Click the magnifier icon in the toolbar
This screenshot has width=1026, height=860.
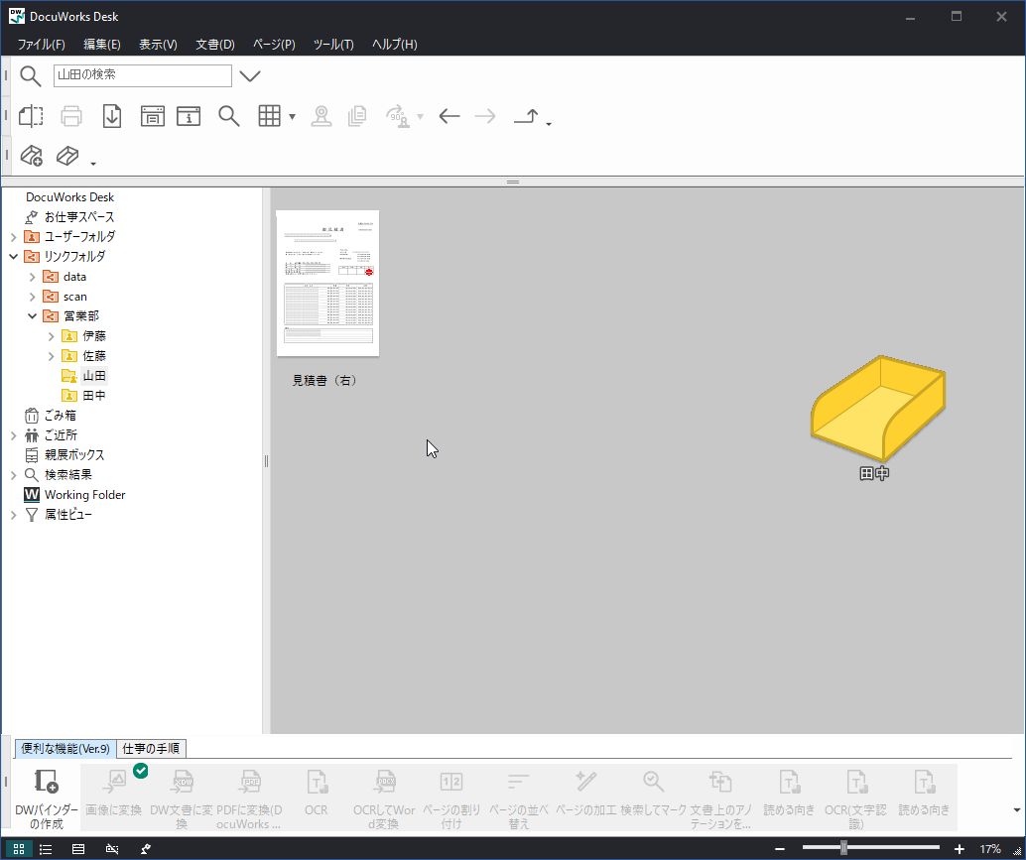point(229,116)
